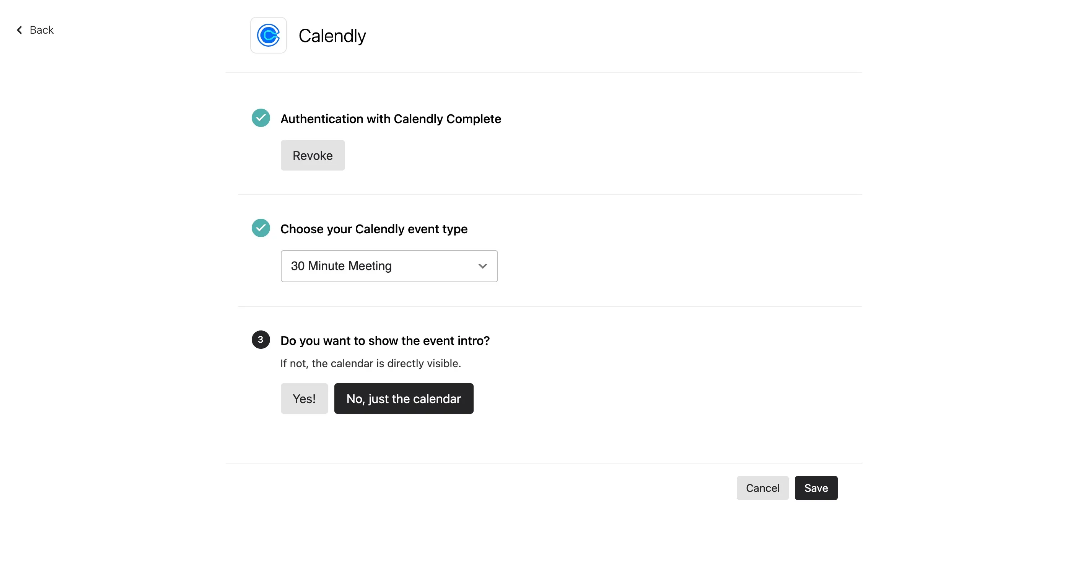Select No, just the calendar option
Screen dimensions: 1088x576
[x=404, y=399]
